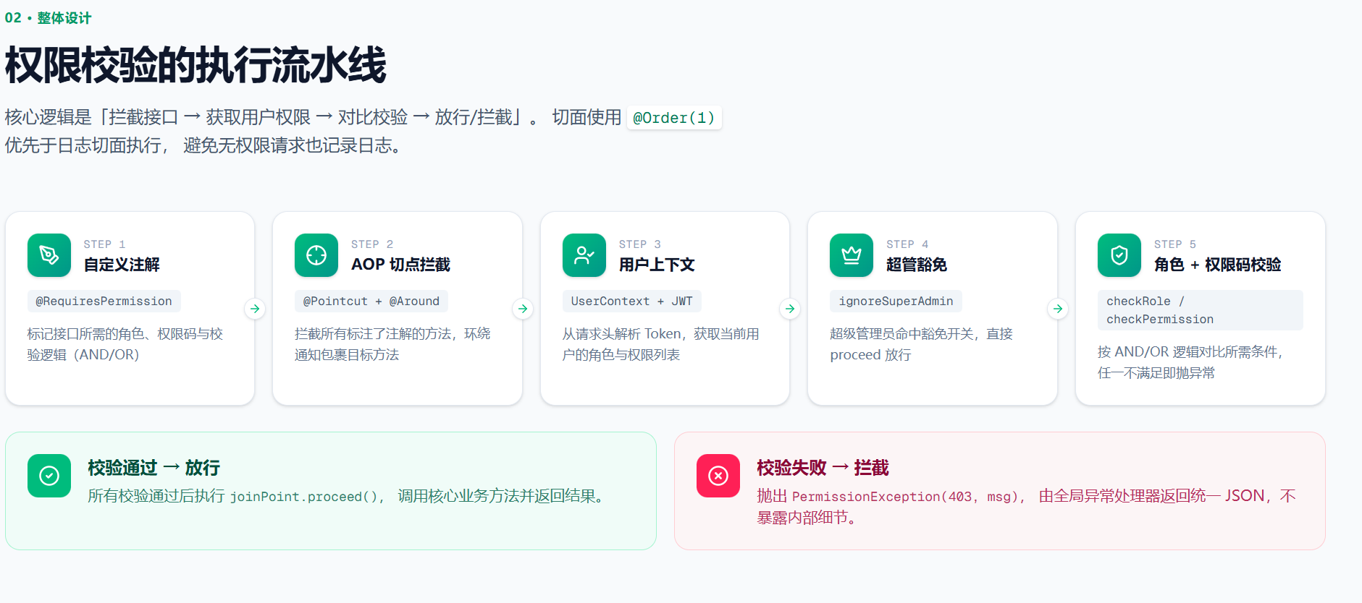Image resolution: width=1362 pixels, height=603 pixels.
Task: Select the ignoreSuperAdmin code tag
Action: [896, 301]
